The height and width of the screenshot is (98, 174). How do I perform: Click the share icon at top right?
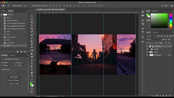(172, 6)
